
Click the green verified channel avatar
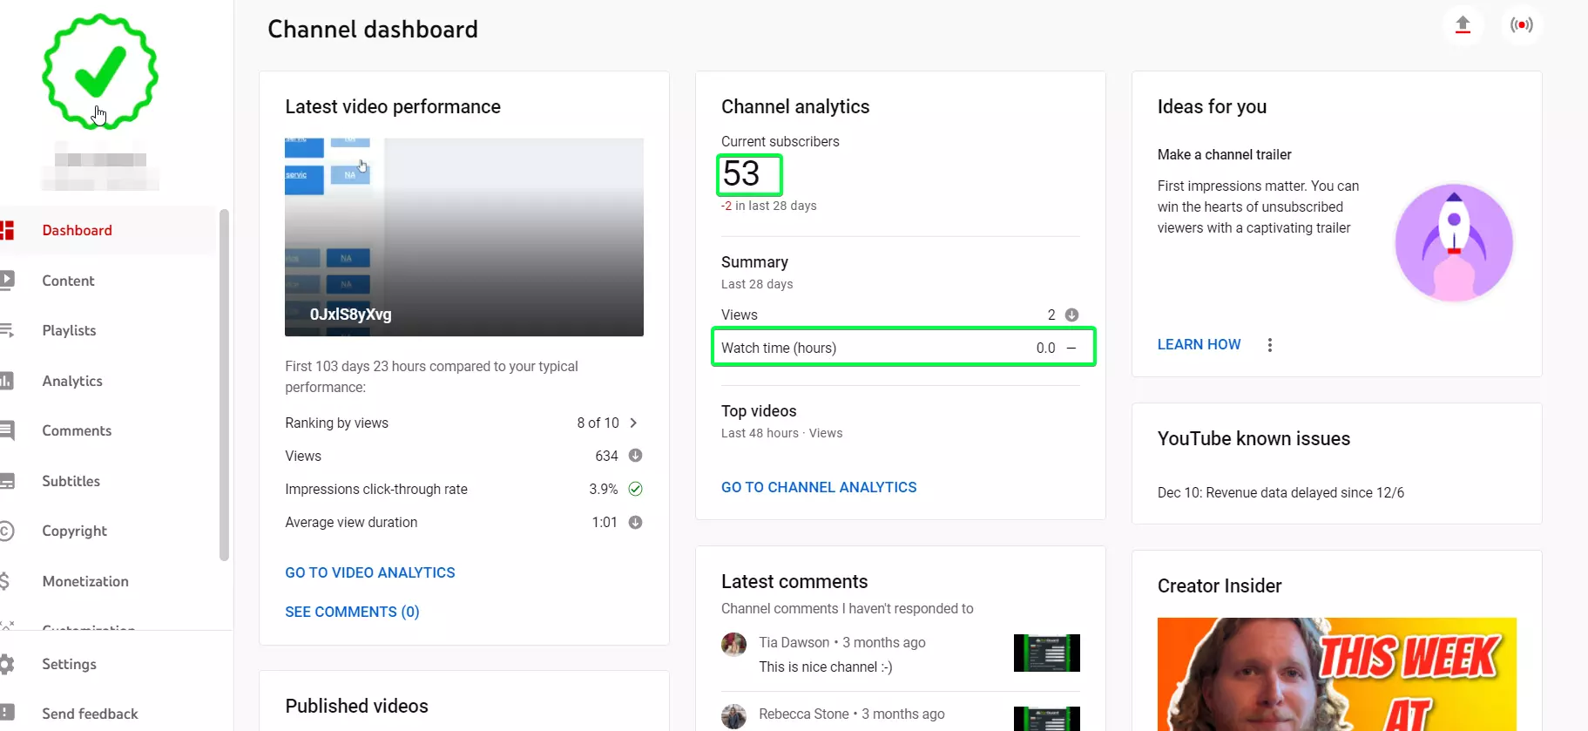tap(100, 71)
